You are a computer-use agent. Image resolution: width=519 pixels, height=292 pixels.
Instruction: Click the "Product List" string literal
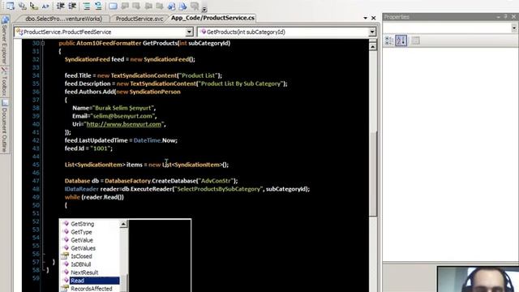click(x=199, y=75)
